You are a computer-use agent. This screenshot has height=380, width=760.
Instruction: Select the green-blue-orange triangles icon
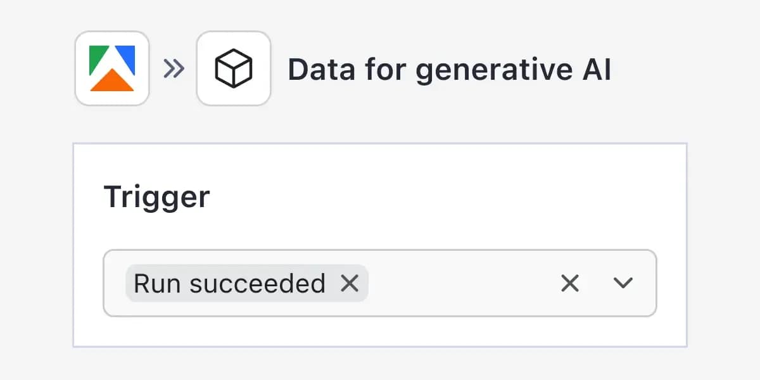111,68
